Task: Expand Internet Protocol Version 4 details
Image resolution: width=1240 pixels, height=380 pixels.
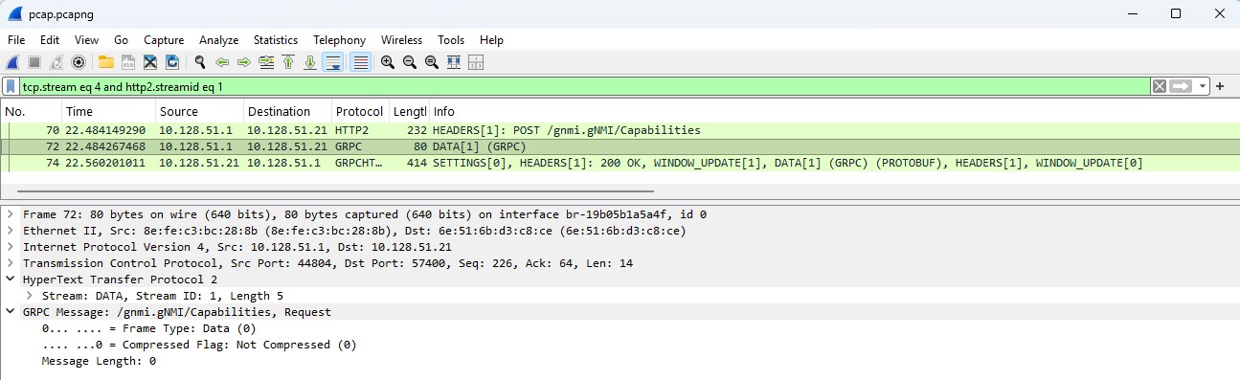Action: (x=11, y=247)
